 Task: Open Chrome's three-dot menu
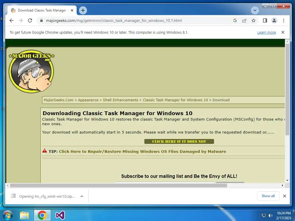pyautogui.click(x=283, y=20)
